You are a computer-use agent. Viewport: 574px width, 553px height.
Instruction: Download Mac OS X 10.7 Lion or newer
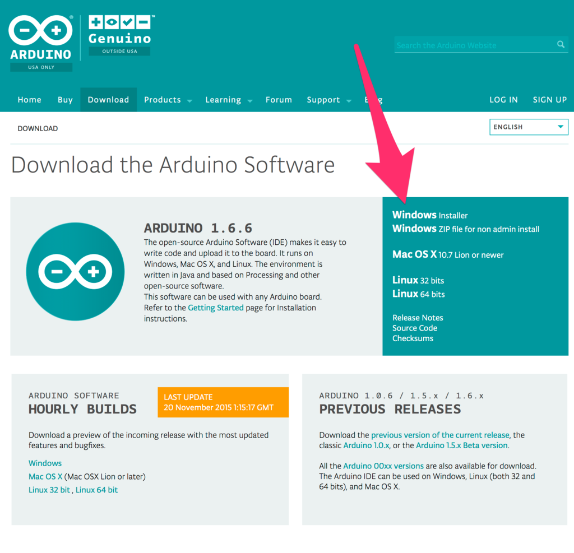pyautogui.click(x=448, y=254)
